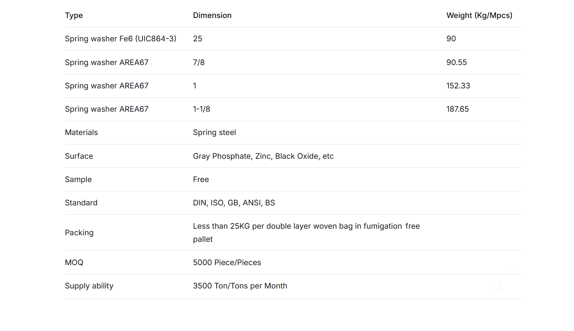Click the 187.65 weight value
The image size is (574, 331).
tap(457, 109)
